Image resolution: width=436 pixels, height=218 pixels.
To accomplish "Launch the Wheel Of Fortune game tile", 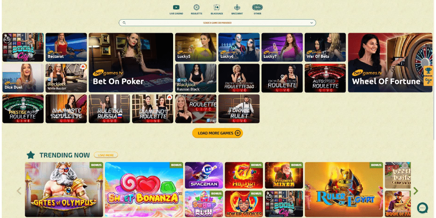I will point(390,62).
